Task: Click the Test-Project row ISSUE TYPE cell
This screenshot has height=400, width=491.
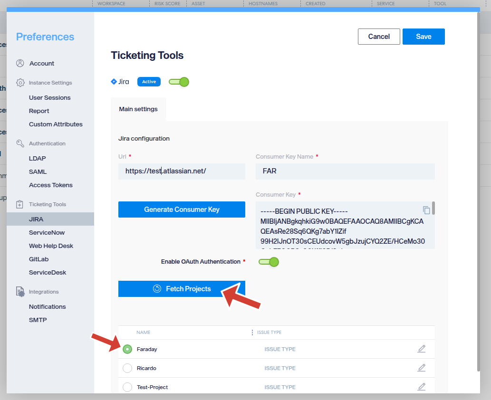Action: 280,388
